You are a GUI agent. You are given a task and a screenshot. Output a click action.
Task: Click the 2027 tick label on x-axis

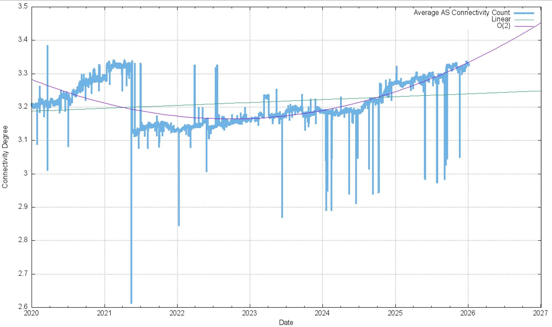(x=540, y=313)
